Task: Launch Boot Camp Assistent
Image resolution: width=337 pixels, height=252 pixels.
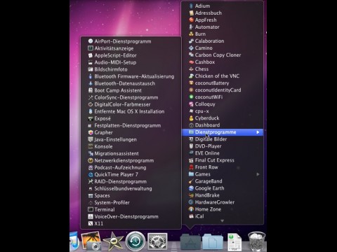Action: pos(131,90)
